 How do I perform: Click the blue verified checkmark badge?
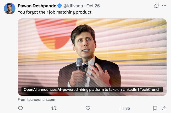[60, 6]
